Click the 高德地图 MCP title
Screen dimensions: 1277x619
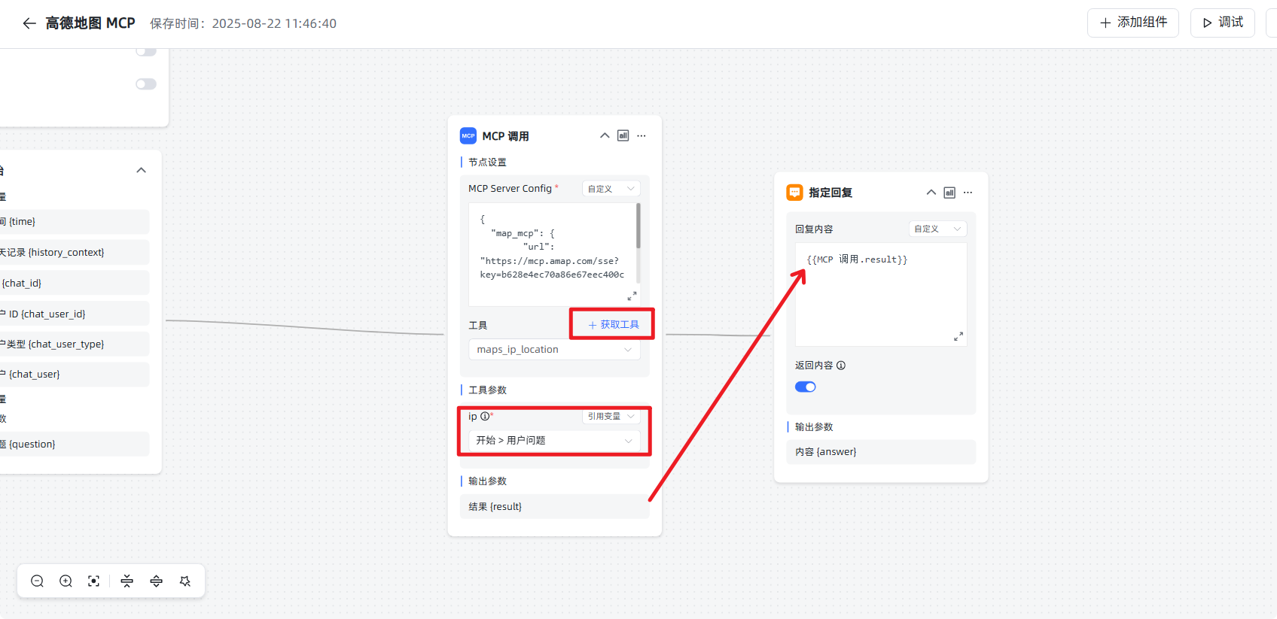[x=90, y=23]
